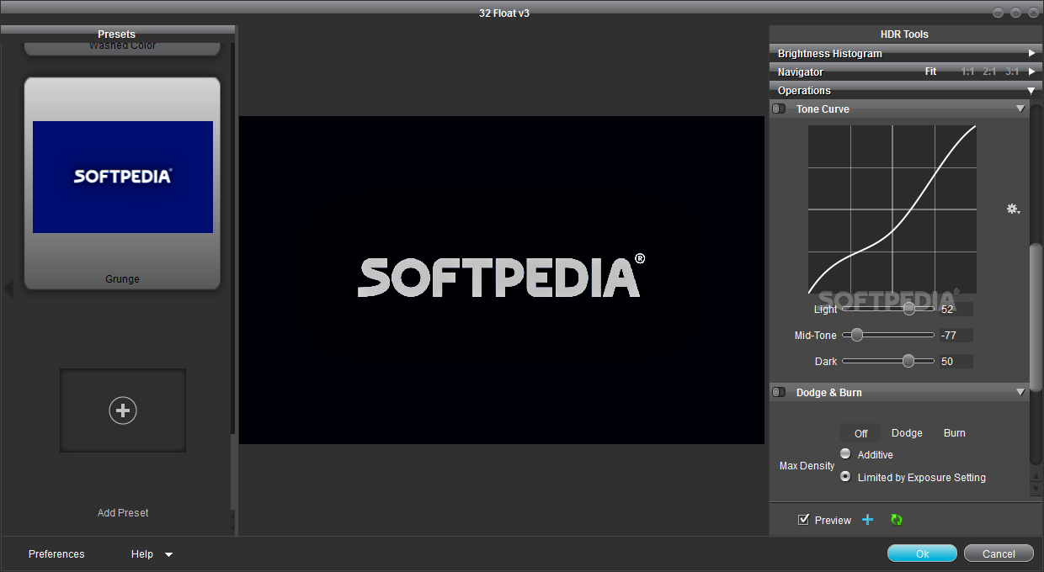
Task: Expand the Navigator panel arrow
Action: click(x=1031, y=71)
